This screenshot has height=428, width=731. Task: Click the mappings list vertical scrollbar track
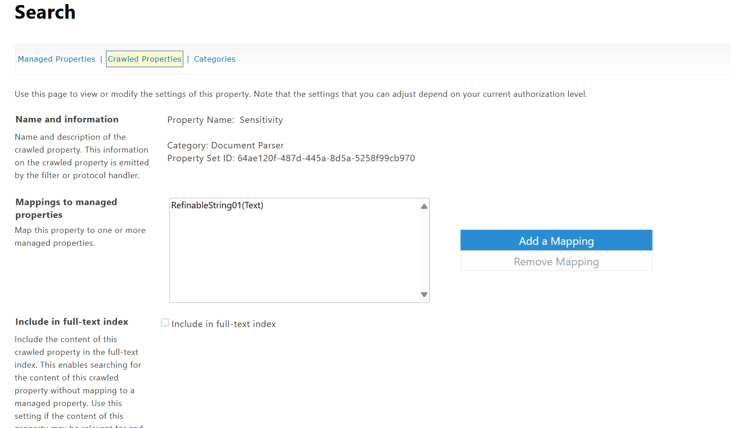tap(424, 250)
